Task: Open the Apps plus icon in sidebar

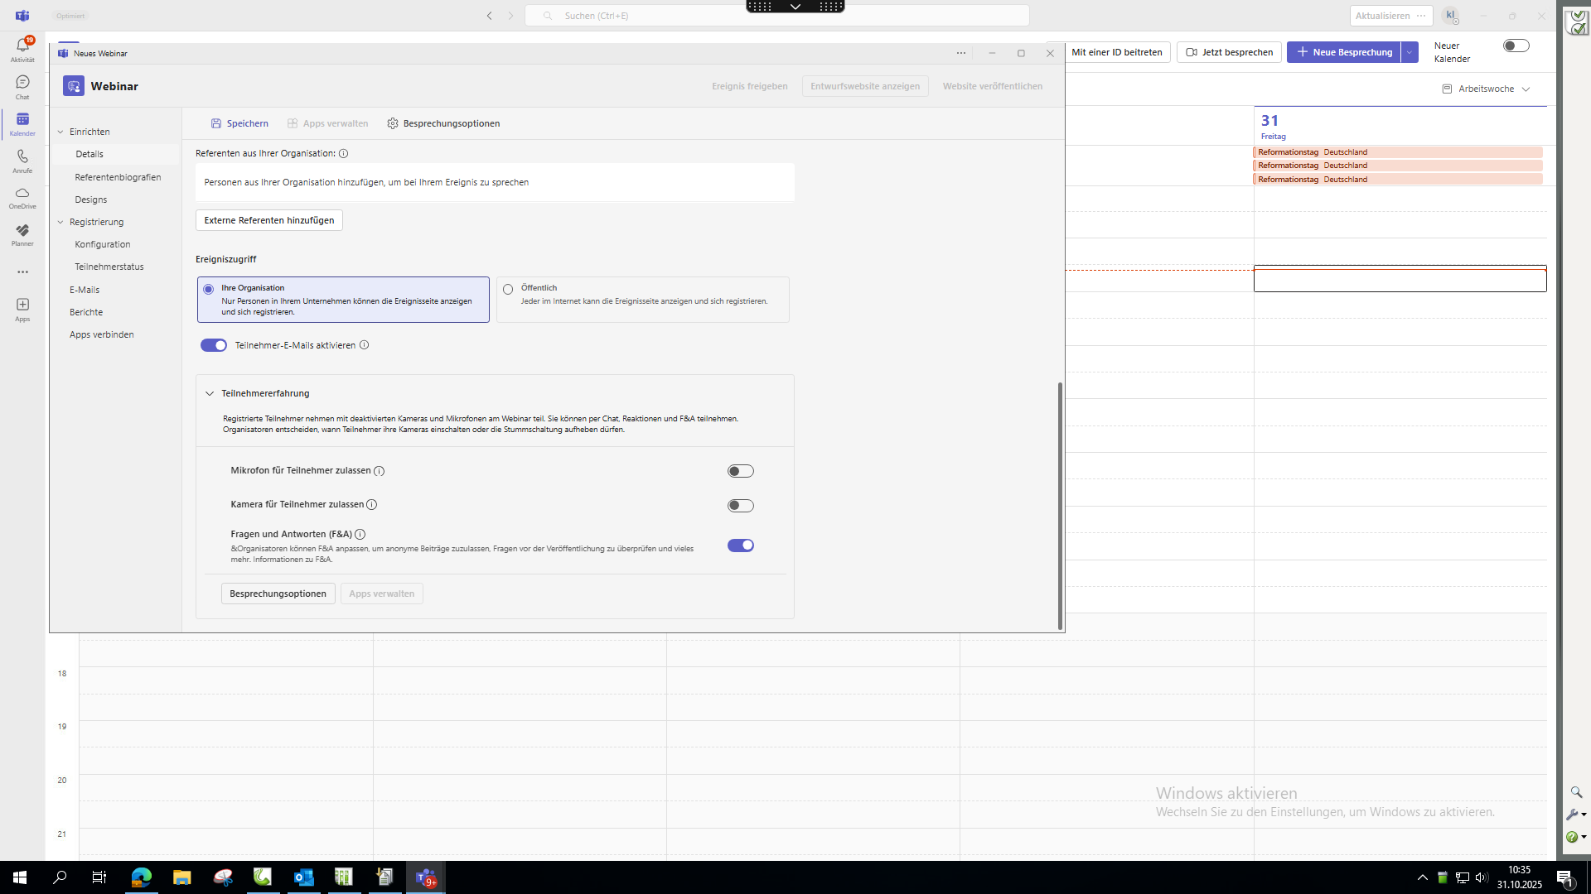Action: (22, 305)
